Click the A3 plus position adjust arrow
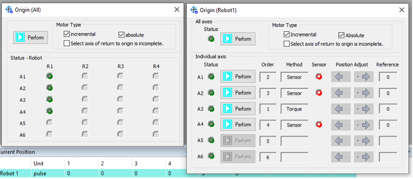 364,109
